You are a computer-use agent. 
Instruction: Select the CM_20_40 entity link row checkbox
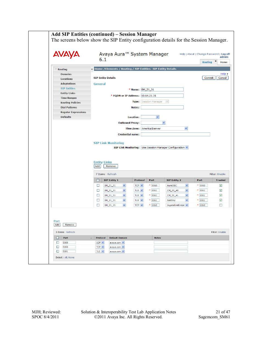98,191
